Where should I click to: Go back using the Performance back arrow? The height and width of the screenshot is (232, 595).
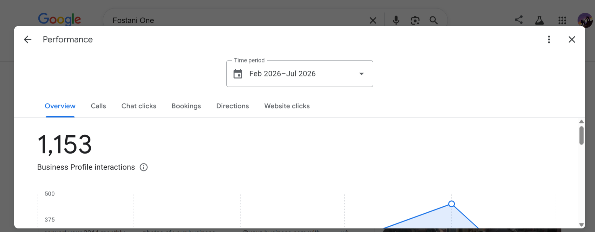[x=28, y=39]
